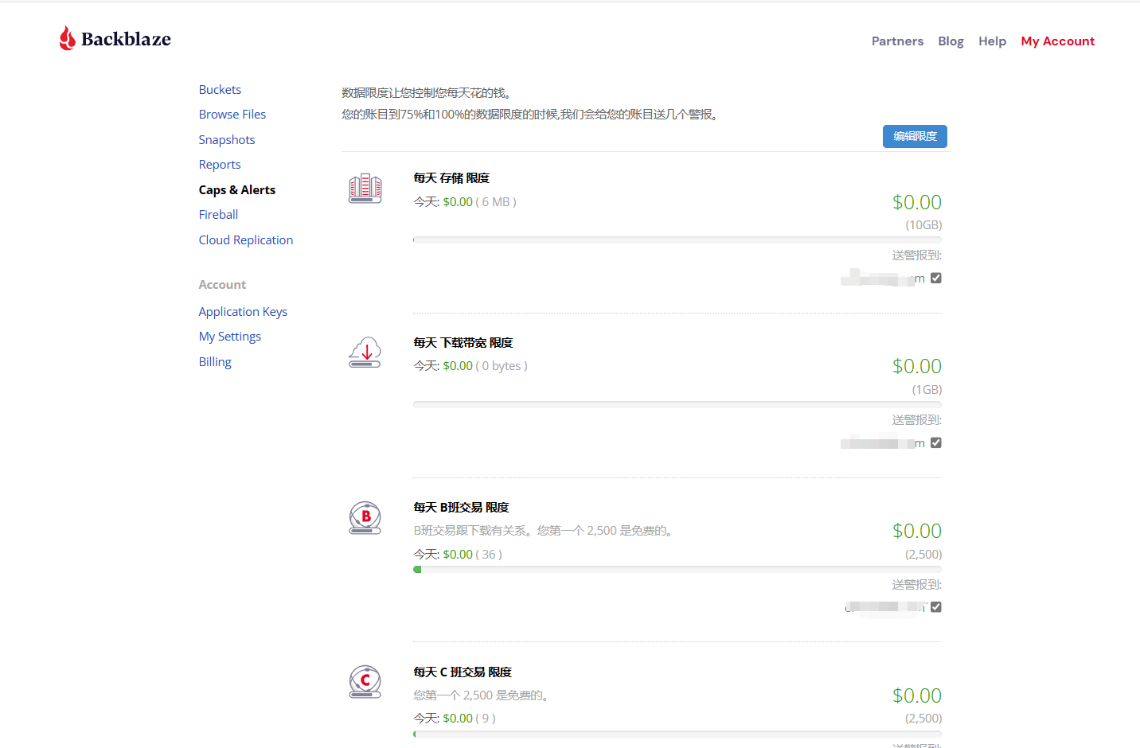Viewport: 1140px width, 748px height.
Task: Click the download bandwidth cloud icon
Action: 365,353
